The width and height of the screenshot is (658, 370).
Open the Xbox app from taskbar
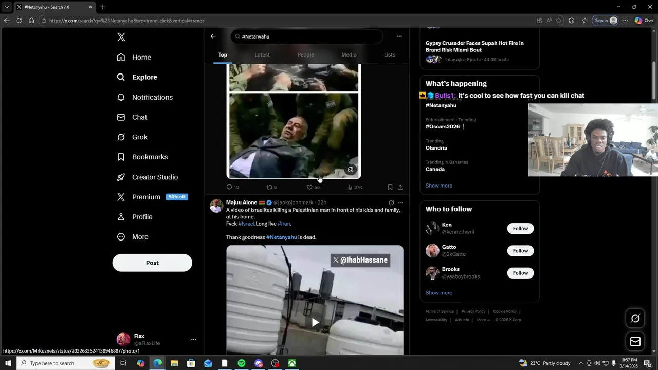(291, 363)
